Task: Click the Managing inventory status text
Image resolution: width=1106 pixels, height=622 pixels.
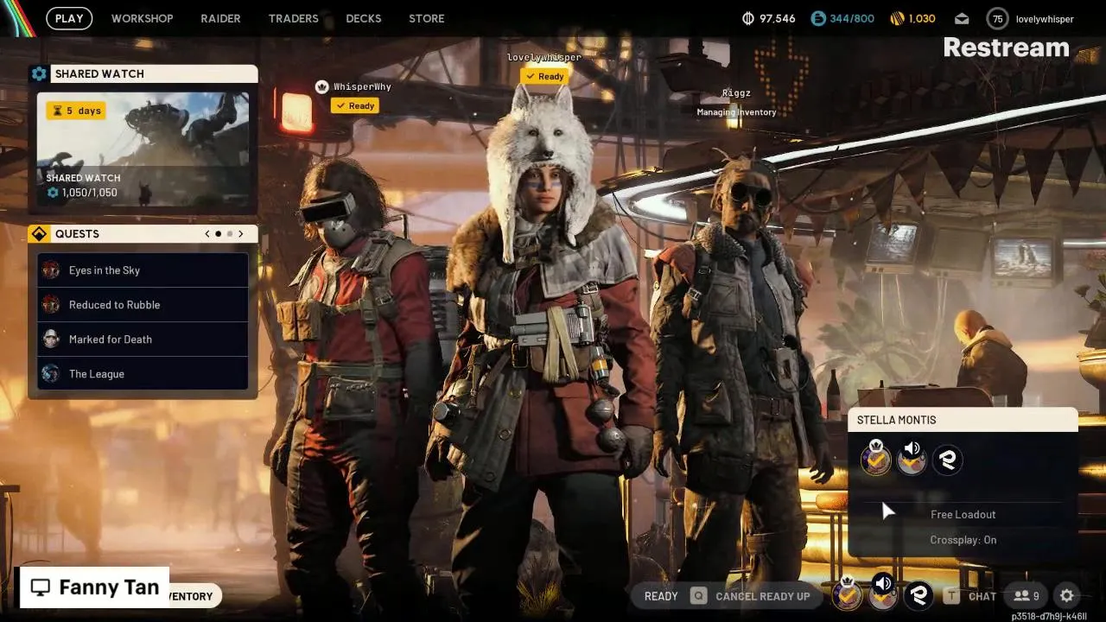Action: point(736,112)
